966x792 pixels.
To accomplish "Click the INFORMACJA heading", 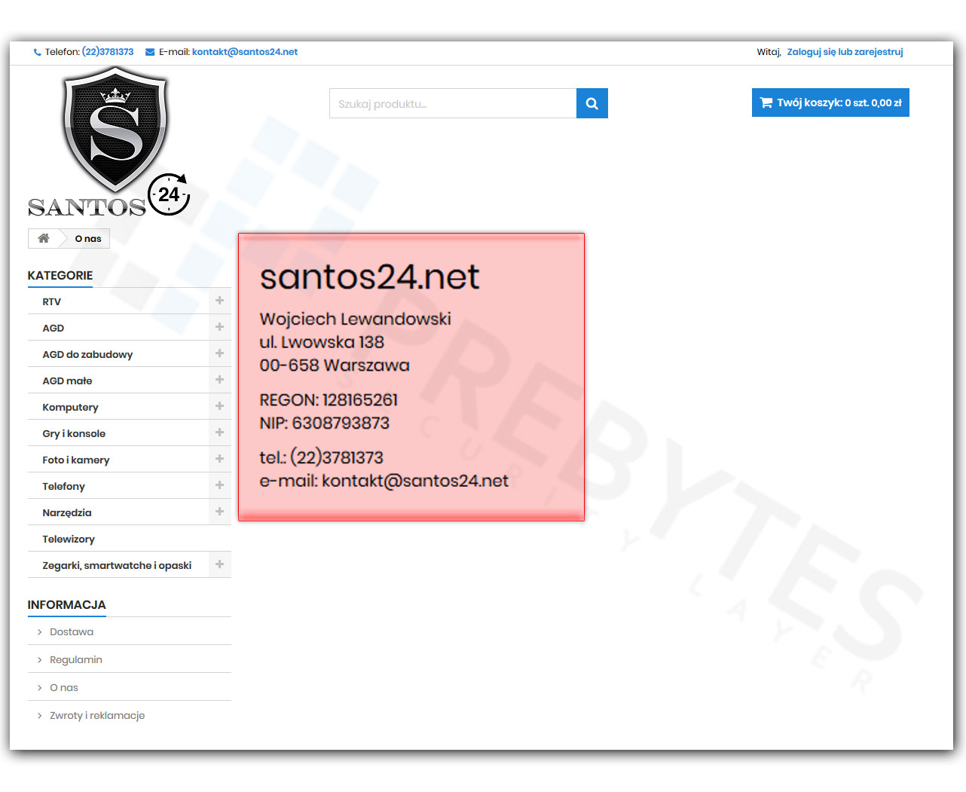I will point(67,605).
